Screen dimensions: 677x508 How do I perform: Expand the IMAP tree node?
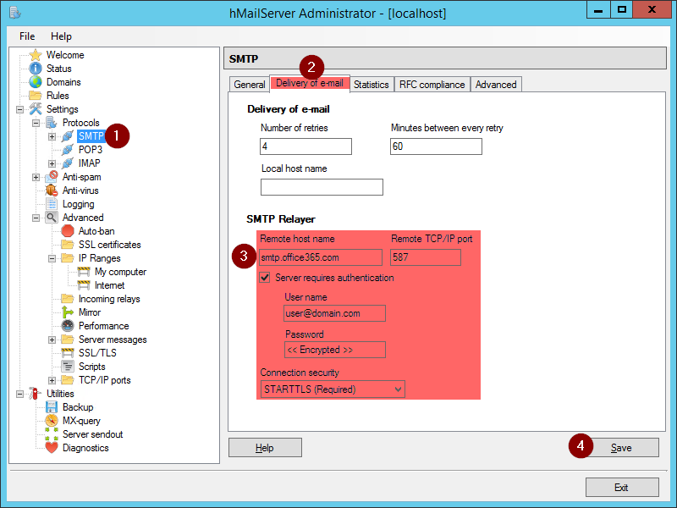(52, 163)
